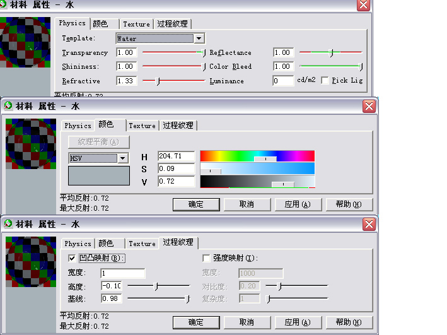
Task: Open 过程纹理 tab in top window
Action: coord(173,24)
